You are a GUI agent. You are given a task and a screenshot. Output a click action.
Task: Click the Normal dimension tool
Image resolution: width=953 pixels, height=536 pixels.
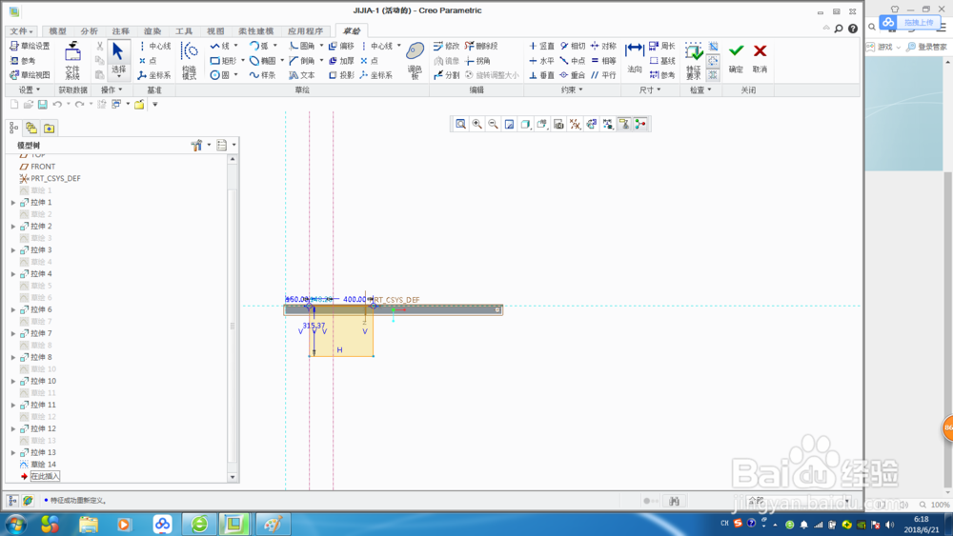tap(635, 58)
